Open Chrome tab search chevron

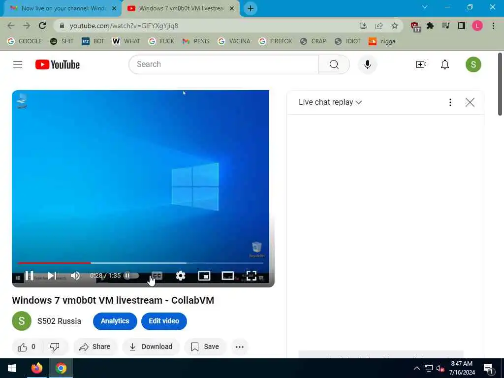[x=425, y=7]
